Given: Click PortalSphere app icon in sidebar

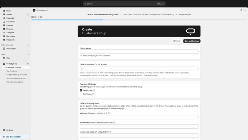Looking at the screenshot, I should click(4, 64).
